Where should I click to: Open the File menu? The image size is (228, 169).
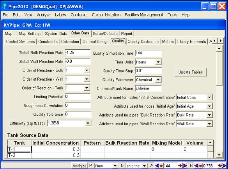pyautogui.click(x=6, y=15)
